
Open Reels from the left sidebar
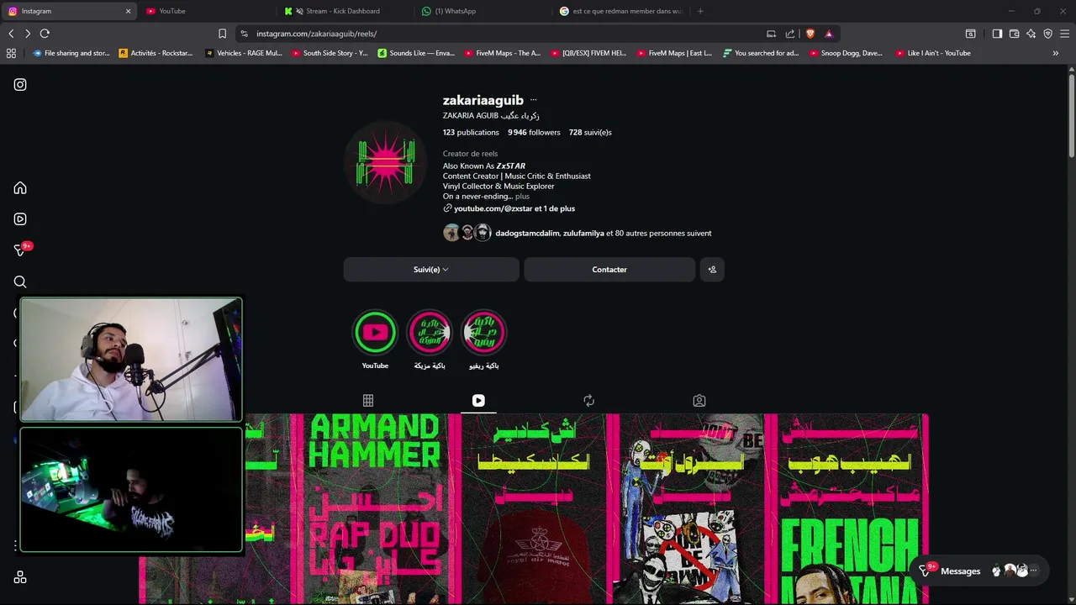point(20,219)
